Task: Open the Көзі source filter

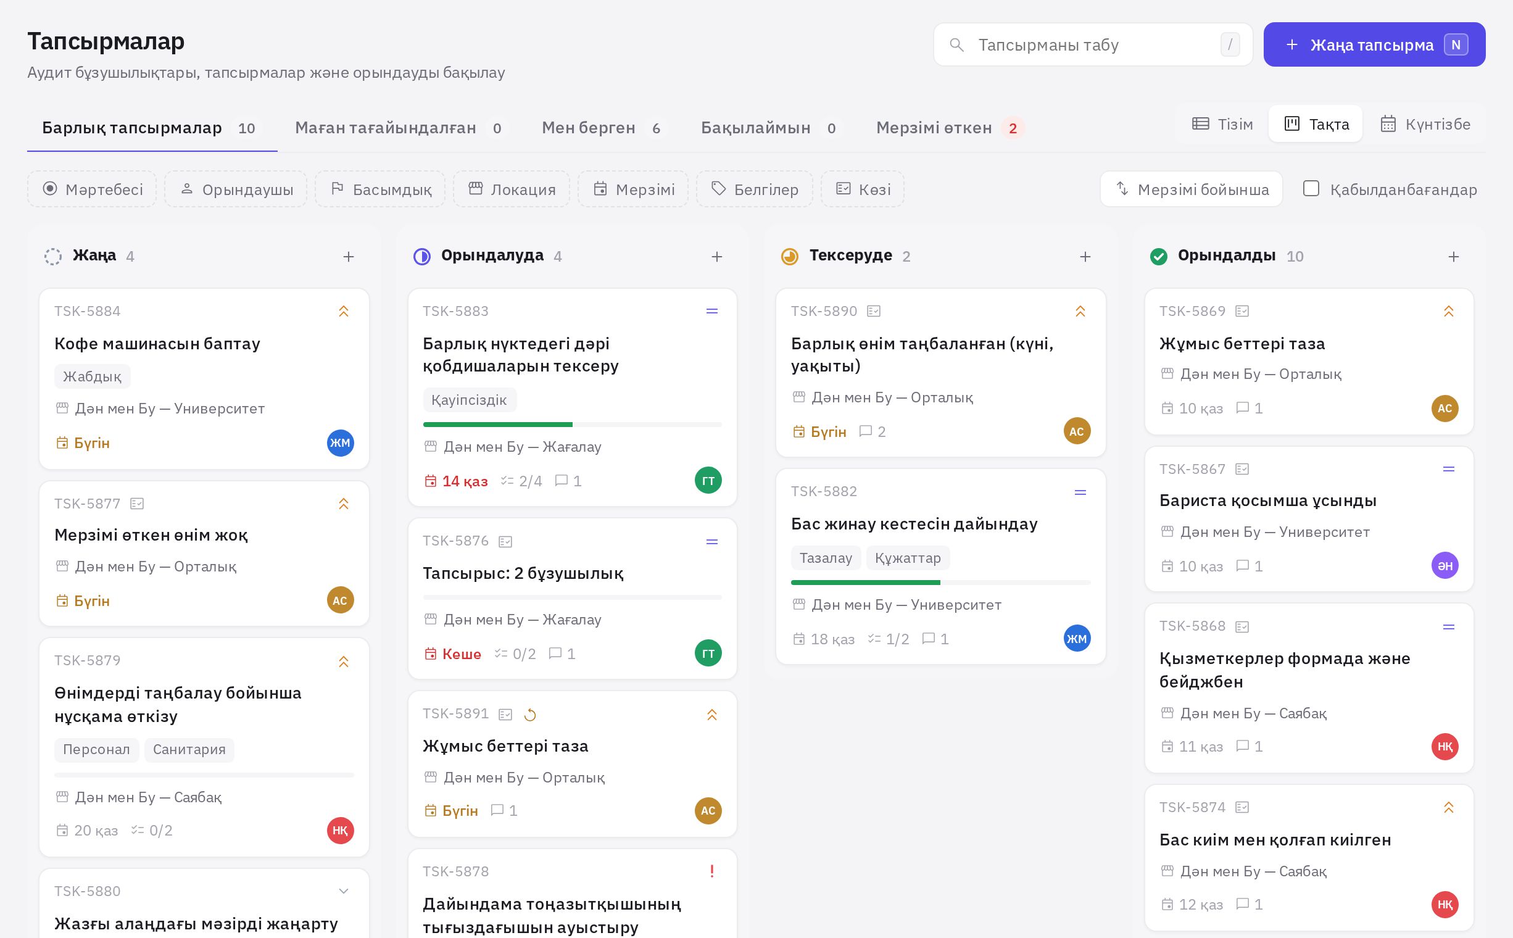Action: pyautogui.click(x=863, y=189)
